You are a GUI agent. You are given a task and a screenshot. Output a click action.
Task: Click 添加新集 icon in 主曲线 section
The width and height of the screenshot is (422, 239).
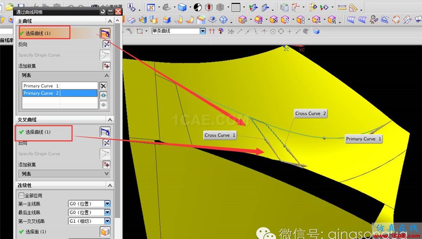(x=107, y=66)
